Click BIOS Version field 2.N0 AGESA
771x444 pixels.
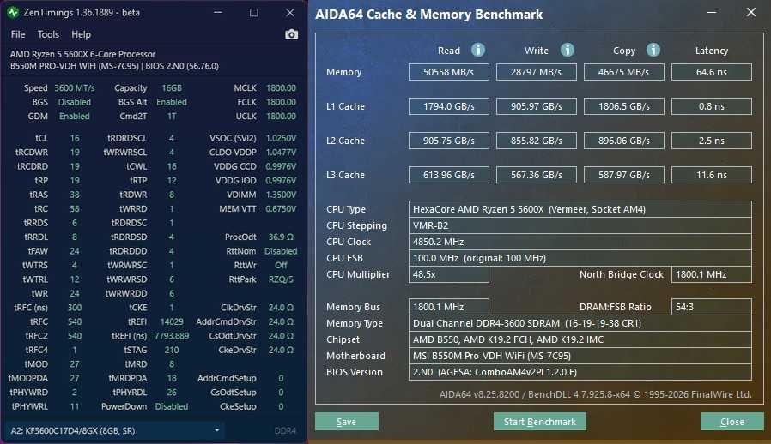coord(580,372)
